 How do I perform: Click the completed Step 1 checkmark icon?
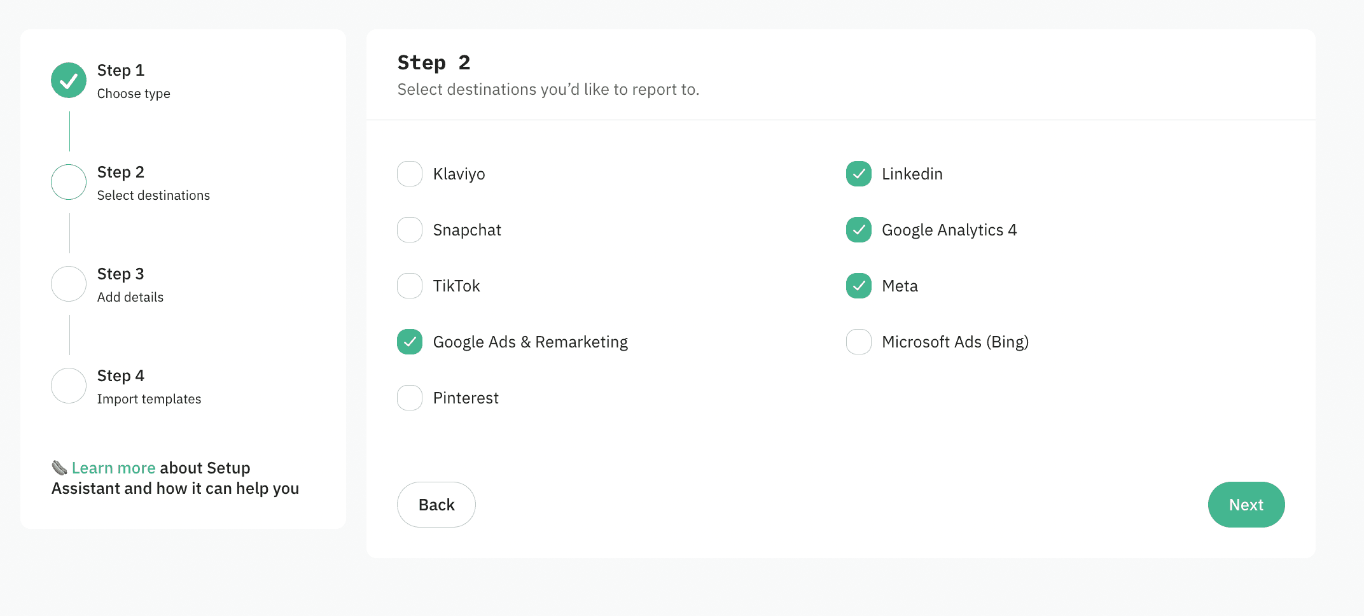pyautogui.click(x=69, y=80)
